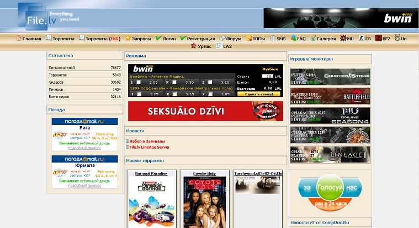This screenshot has width=419, height=228.
Task: Click the Uo ultima icon in menu
Action: [397, 38]
